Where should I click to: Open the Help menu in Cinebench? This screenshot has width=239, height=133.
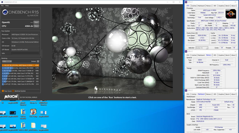coord(7,6)
